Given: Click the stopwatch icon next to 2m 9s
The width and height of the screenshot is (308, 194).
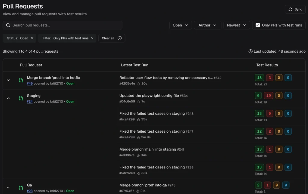Looking at the screenshot, I should click(139, 137).
